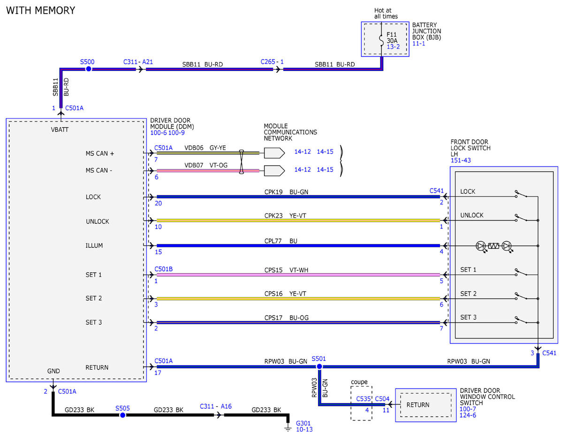Screen dimensions: 563x435
Task: Click the UNLOCK switch contact symbol
Action: coord(521,218)
